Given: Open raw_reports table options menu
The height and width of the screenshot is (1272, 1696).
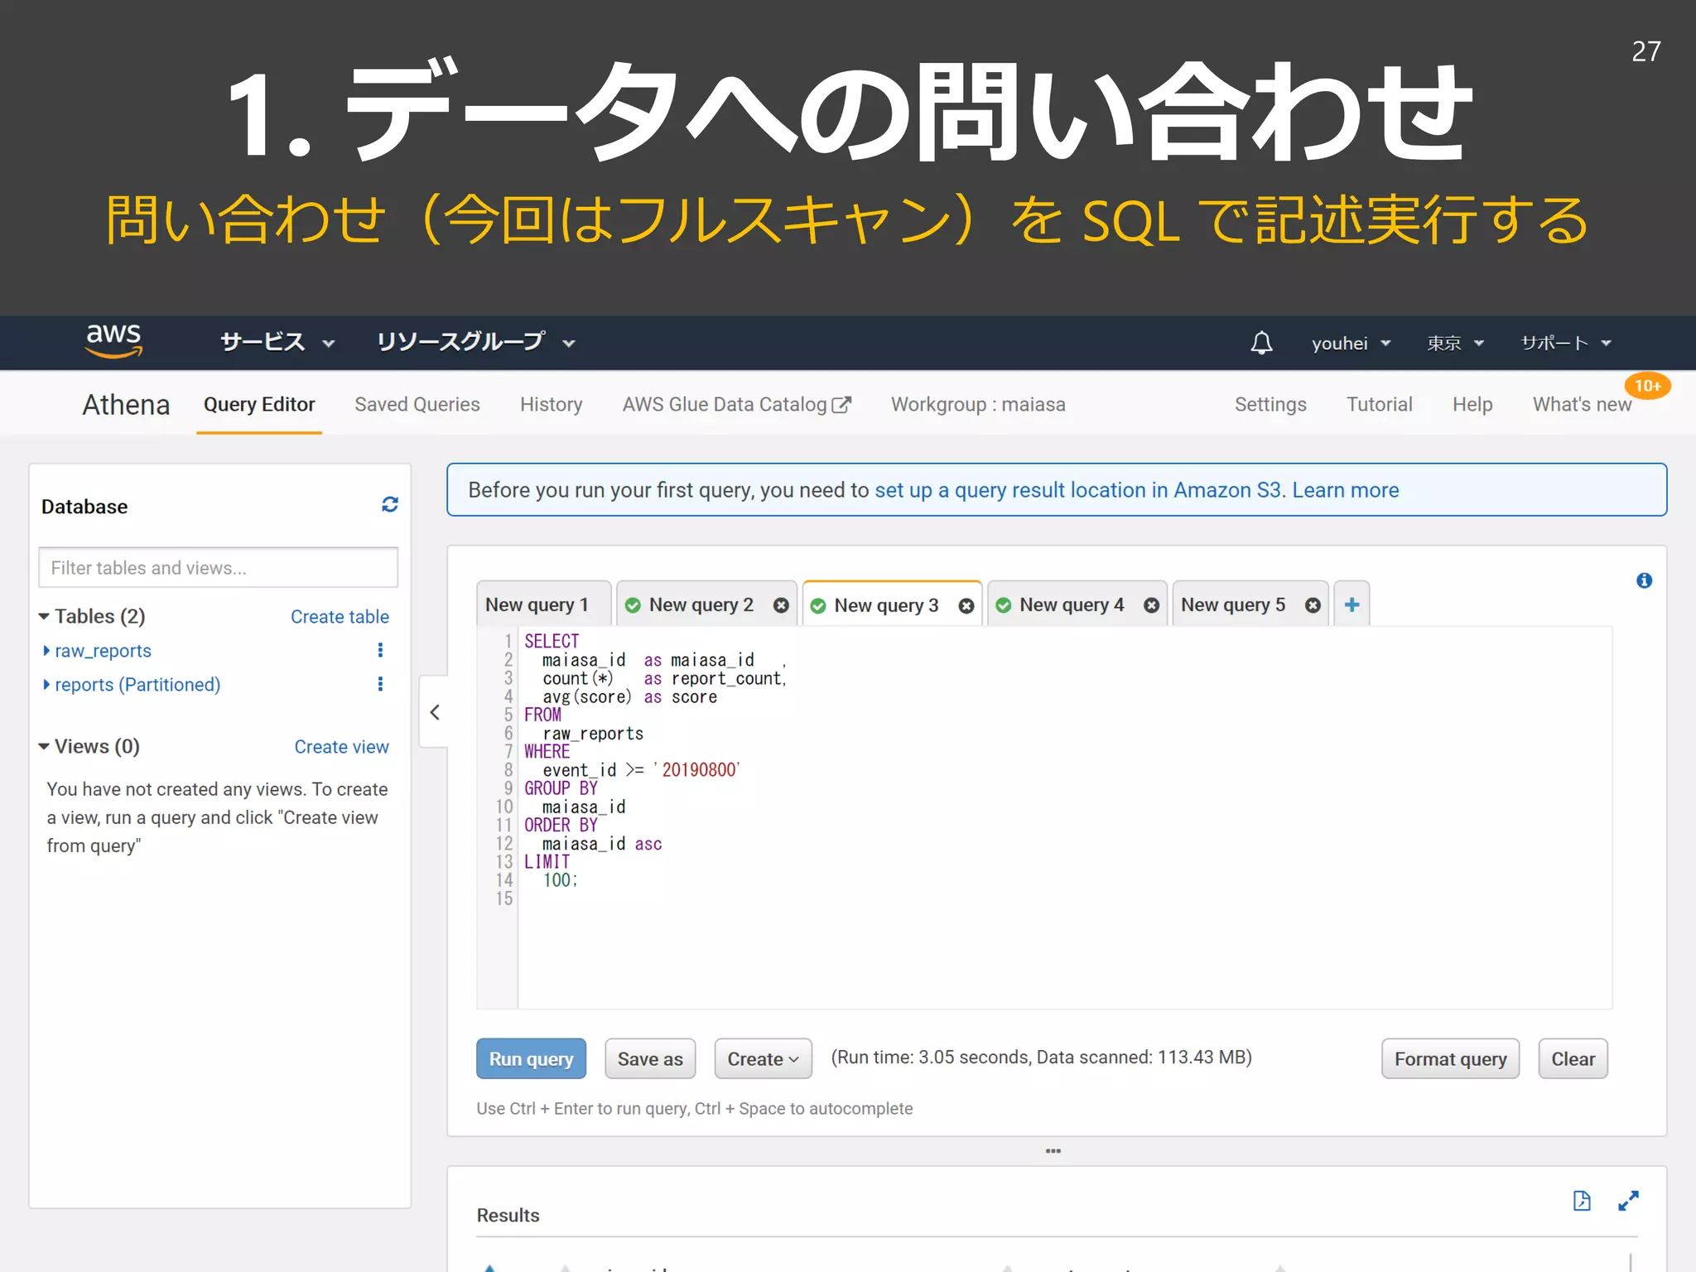Looking at the screenshot, I should coord(380,650).
